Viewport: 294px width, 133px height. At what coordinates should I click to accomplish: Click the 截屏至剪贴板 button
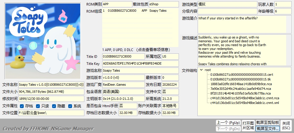(x=268, y=123)
